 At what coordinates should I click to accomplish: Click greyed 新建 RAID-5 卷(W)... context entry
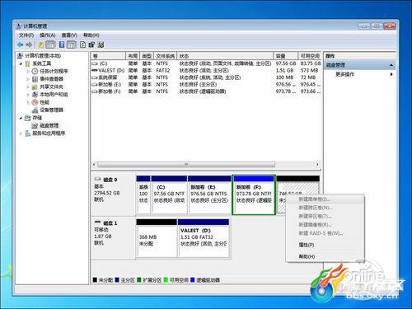pos(325,233)
